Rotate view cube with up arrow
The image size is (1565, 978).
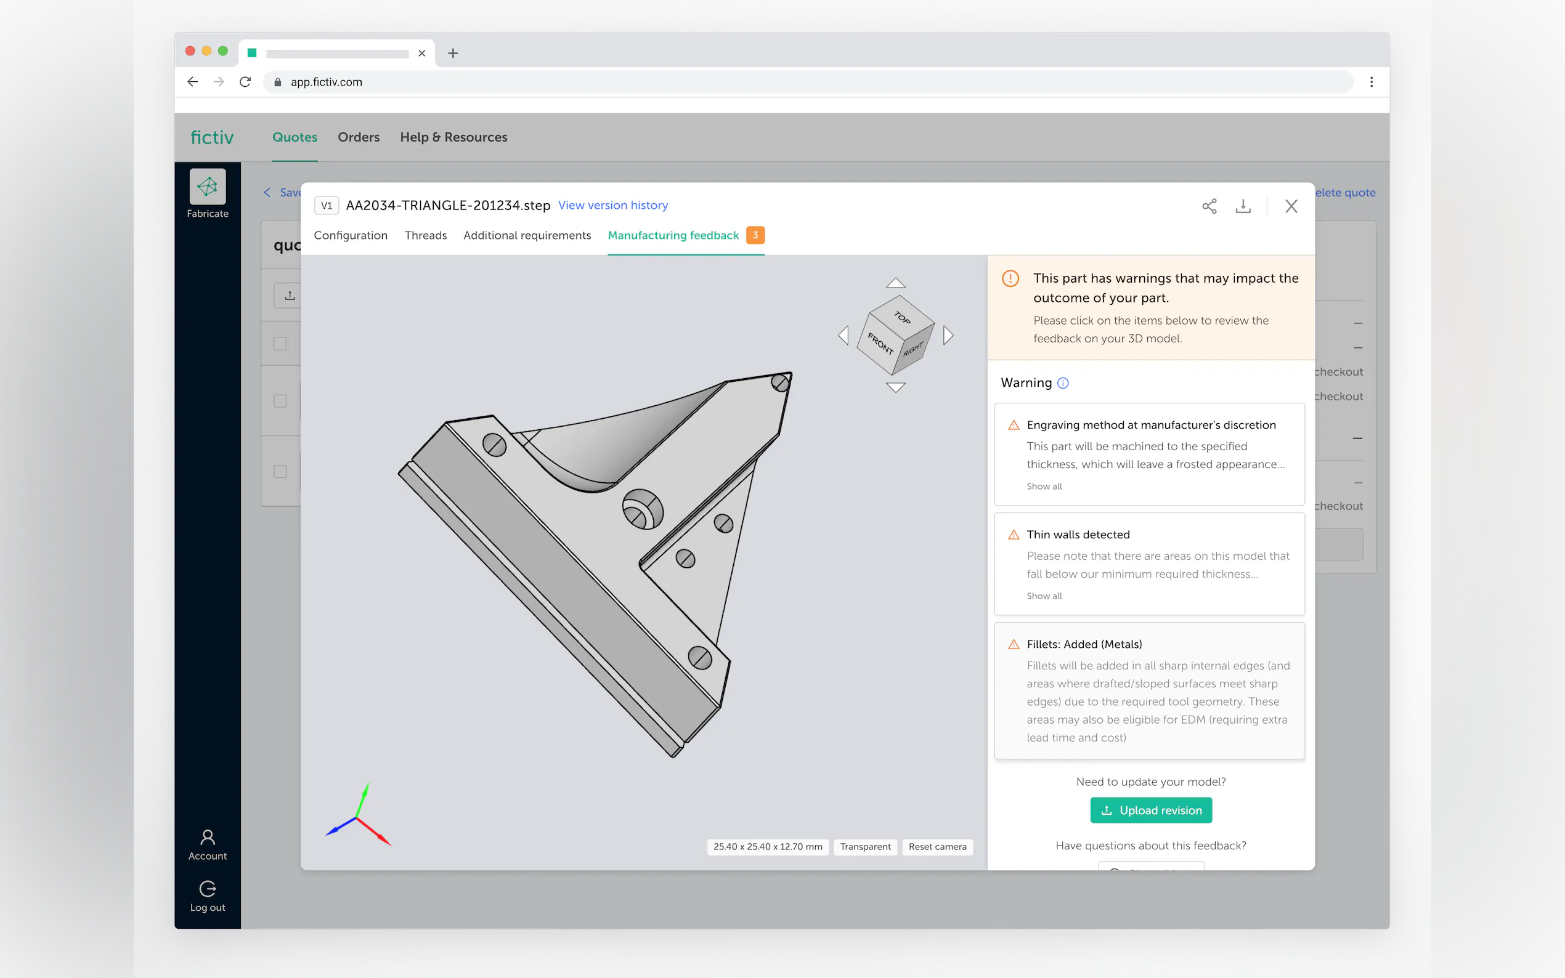[895, 283]
